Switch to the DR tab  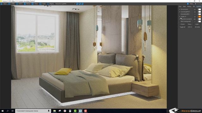pos(194,6)
